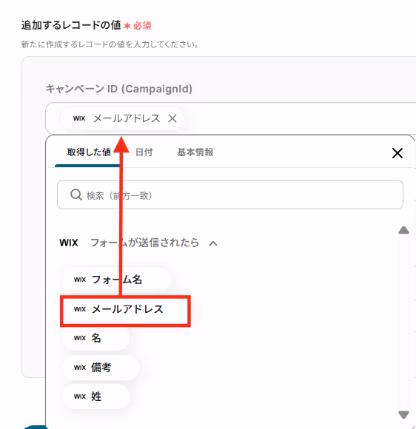Click the キャンペーン ID (CampaignId) label

point(119,89)
